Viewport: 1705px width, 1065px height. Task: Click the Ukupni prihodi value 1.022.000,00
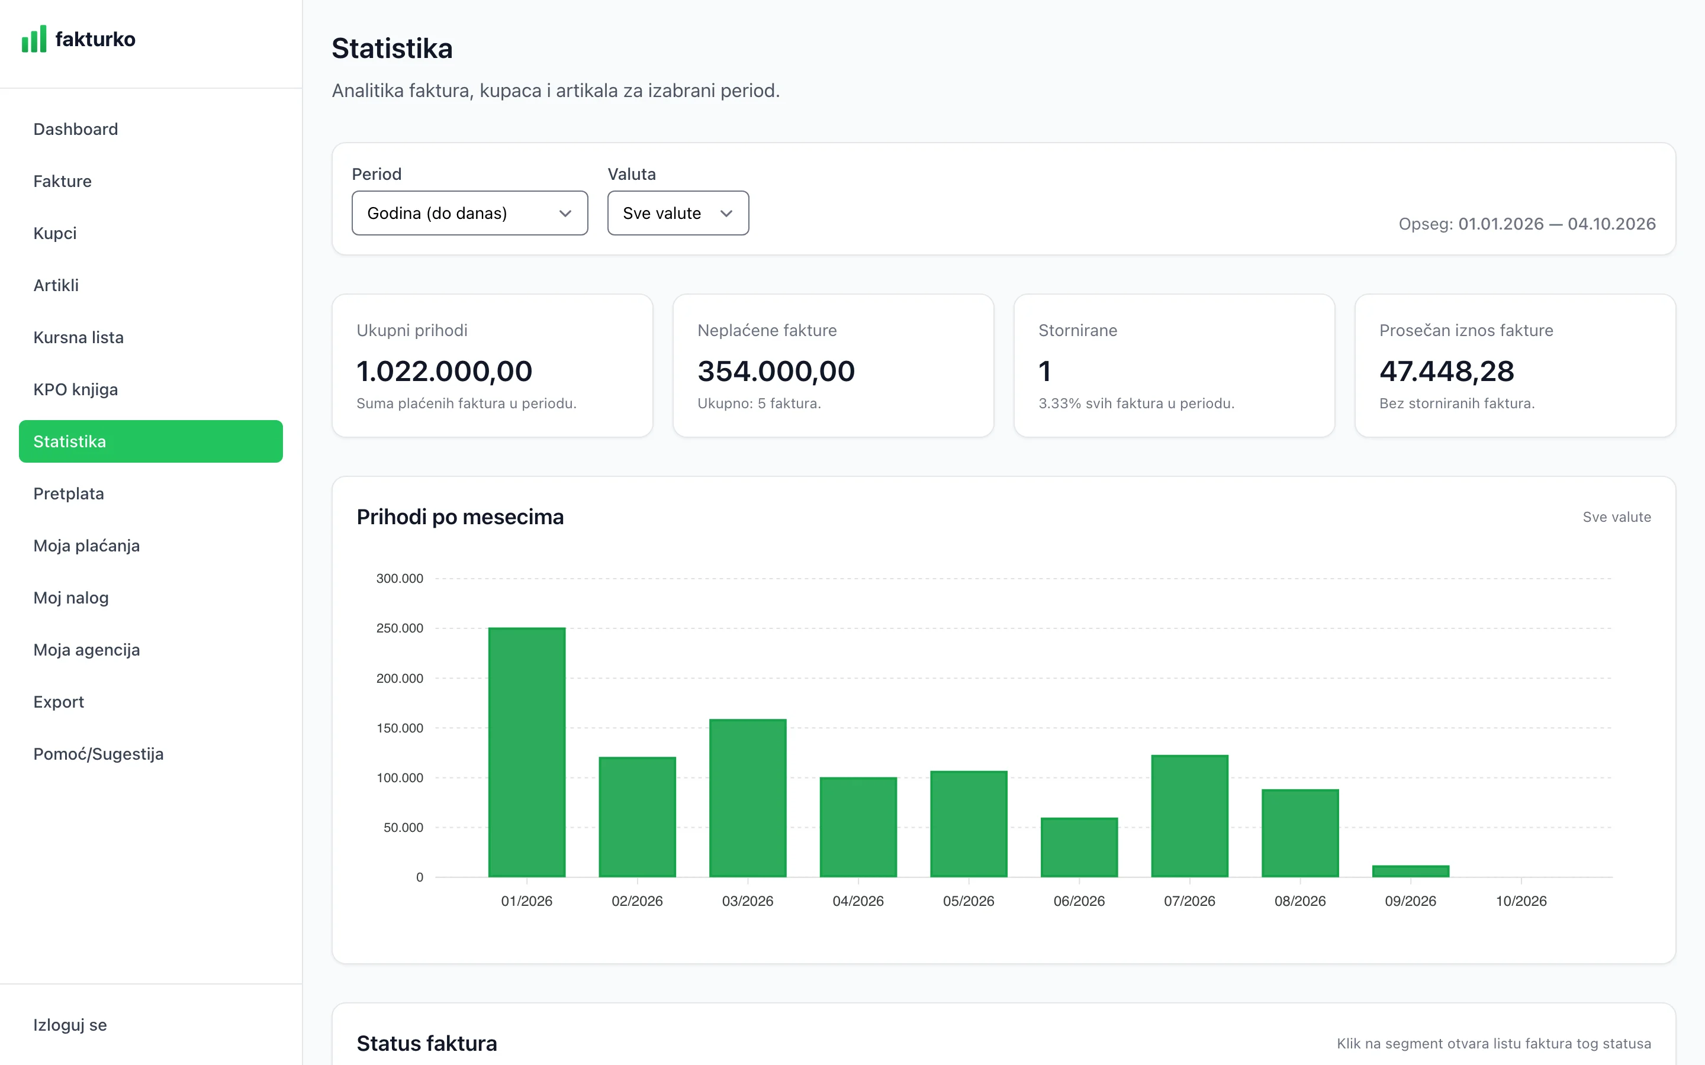(x=445, y=371)
